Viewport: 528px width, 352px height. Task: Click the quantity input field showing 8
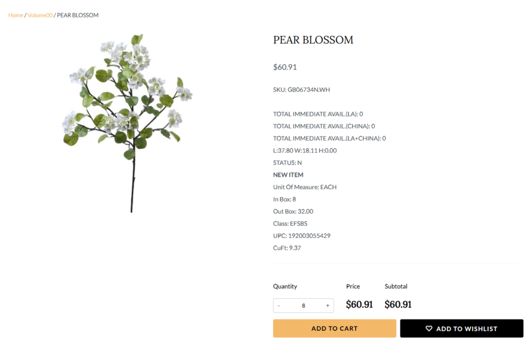303,306
